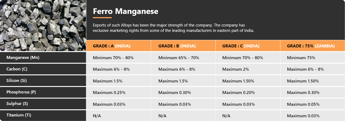Click the Maximum 0.25% phosphorus cell
The height and width of the screenshot is (121, 345).
[x=118, y=92]
